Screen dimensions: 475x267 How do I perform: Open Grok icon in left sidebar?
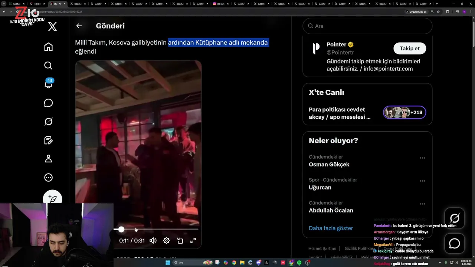[x=48, y=122]
